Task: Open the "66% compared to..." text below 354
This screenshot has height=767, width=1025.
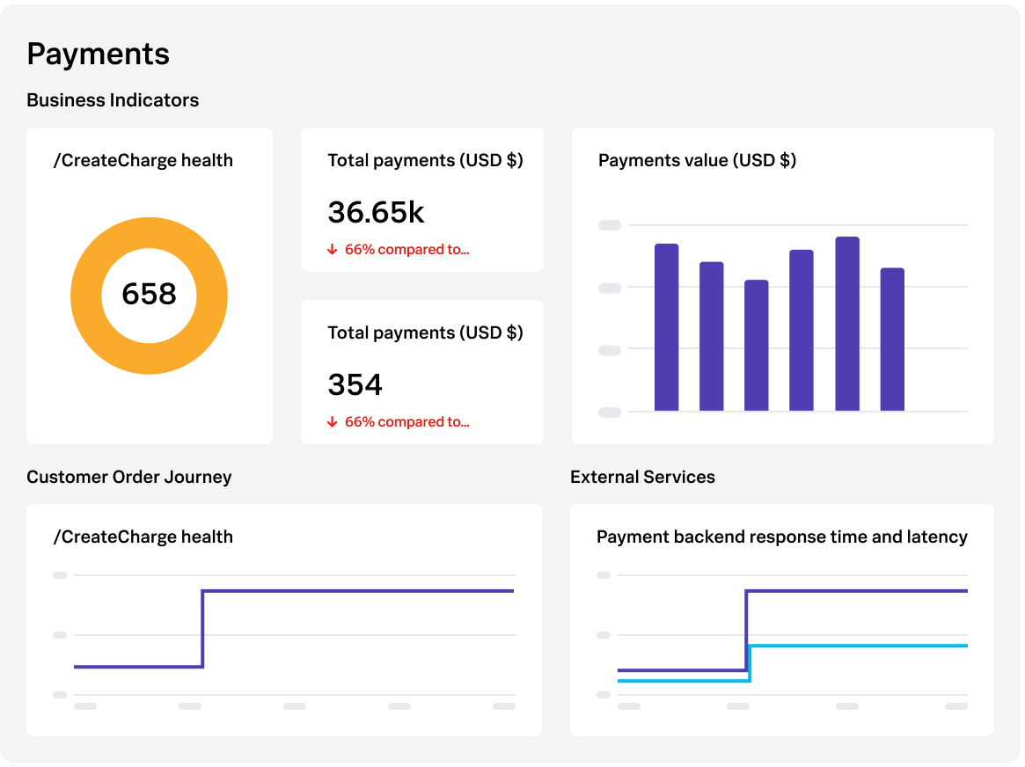Action: pyautogui.click(x=406, y=422)
